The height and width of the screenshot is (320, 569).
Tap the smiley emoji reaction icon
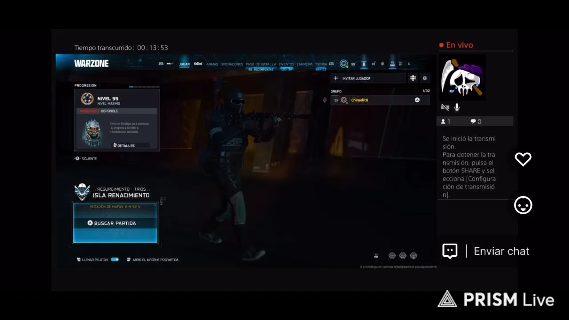[x=523, y=205]
